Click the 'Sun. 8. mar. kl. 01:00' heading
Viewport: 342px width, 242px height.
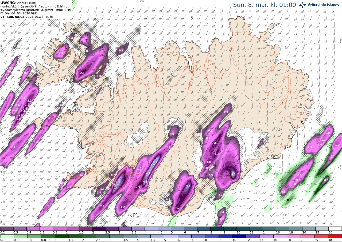click(265, 5)
